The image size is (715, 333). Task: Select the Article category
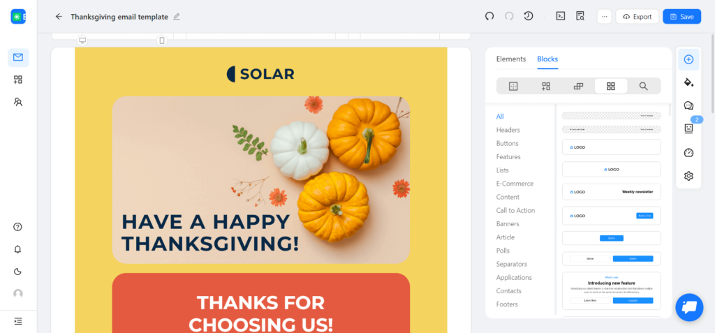click(x=506, y=237)
